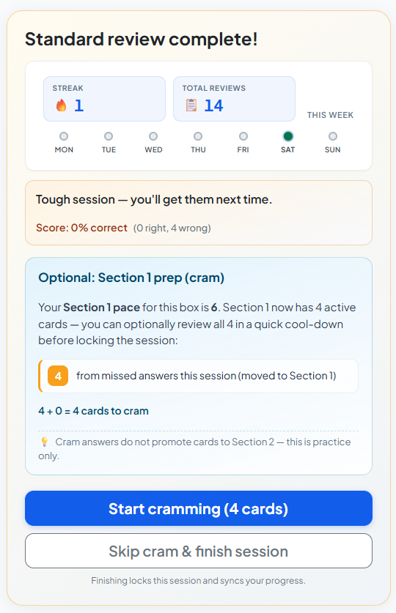Click the missed answers row
This screenshot has width=396, height=613.
(199, 376)
